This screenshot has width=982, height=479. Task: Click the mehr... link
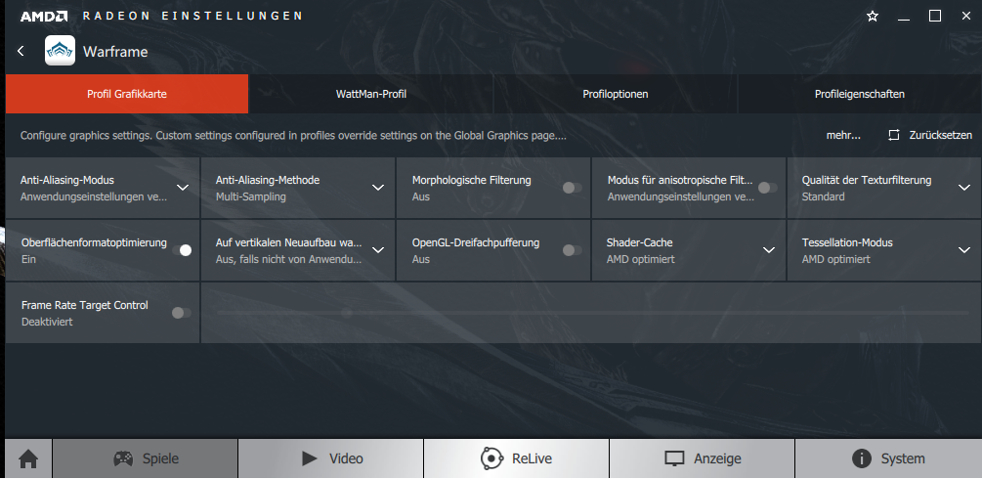(x=843, y=135)
